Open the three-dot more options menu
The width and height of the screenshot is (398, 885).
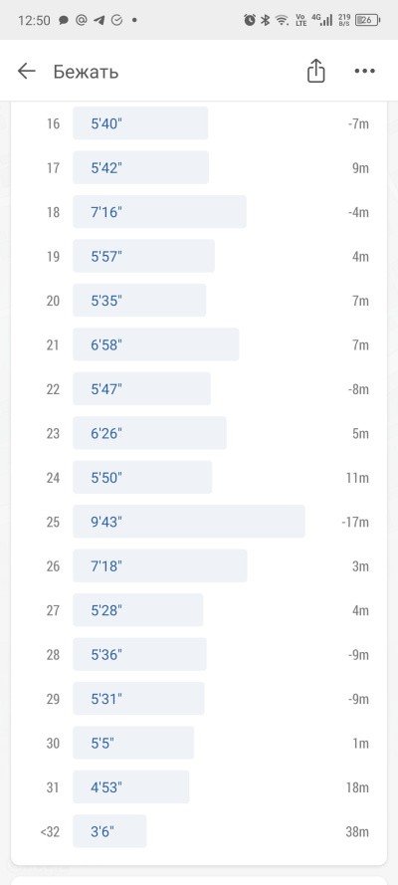(x=365, y=71)
